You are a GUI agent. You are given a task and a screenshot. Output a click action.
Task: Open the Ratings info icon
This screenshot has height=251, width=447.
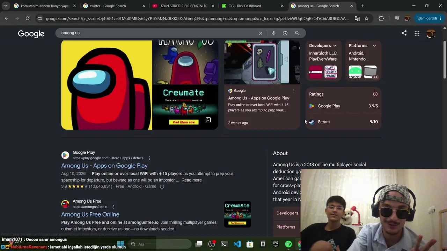375,94
